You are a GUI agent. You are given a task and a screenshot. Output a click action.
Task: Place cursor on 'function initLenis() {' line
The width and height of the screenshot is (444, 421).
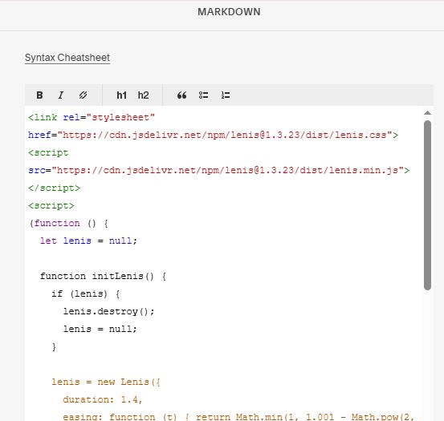pos(103,276)
